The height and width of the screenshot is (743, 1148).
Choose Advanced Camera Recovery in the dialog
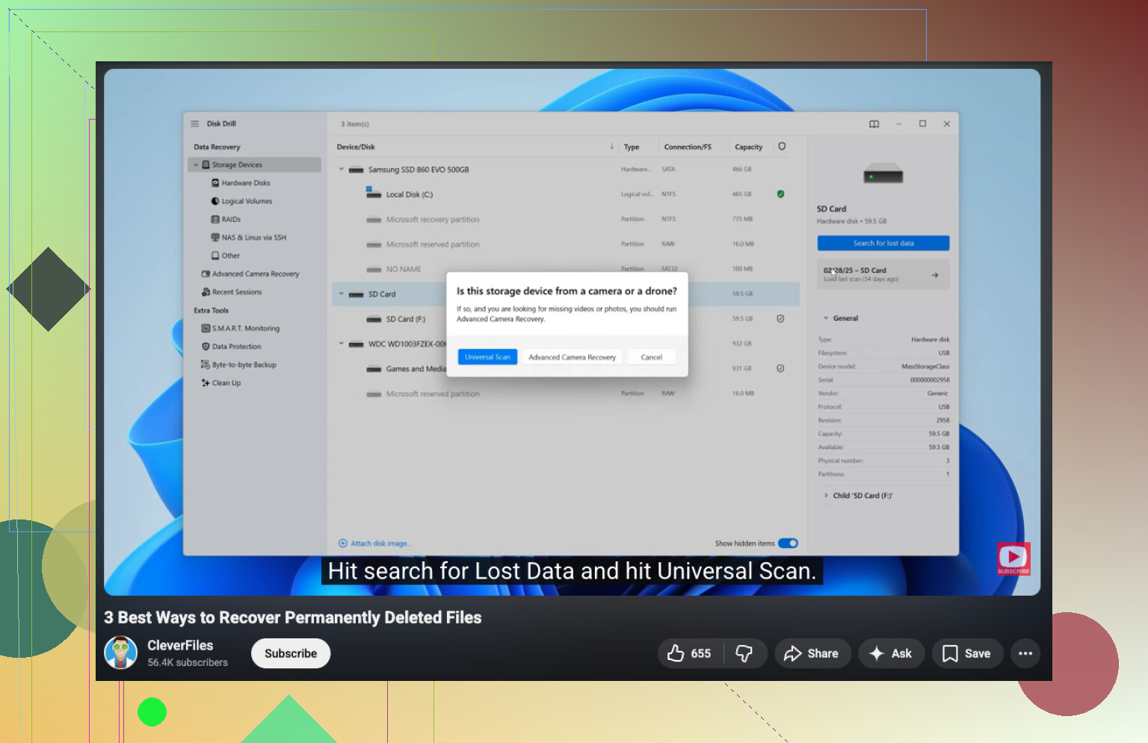(573, 357)
